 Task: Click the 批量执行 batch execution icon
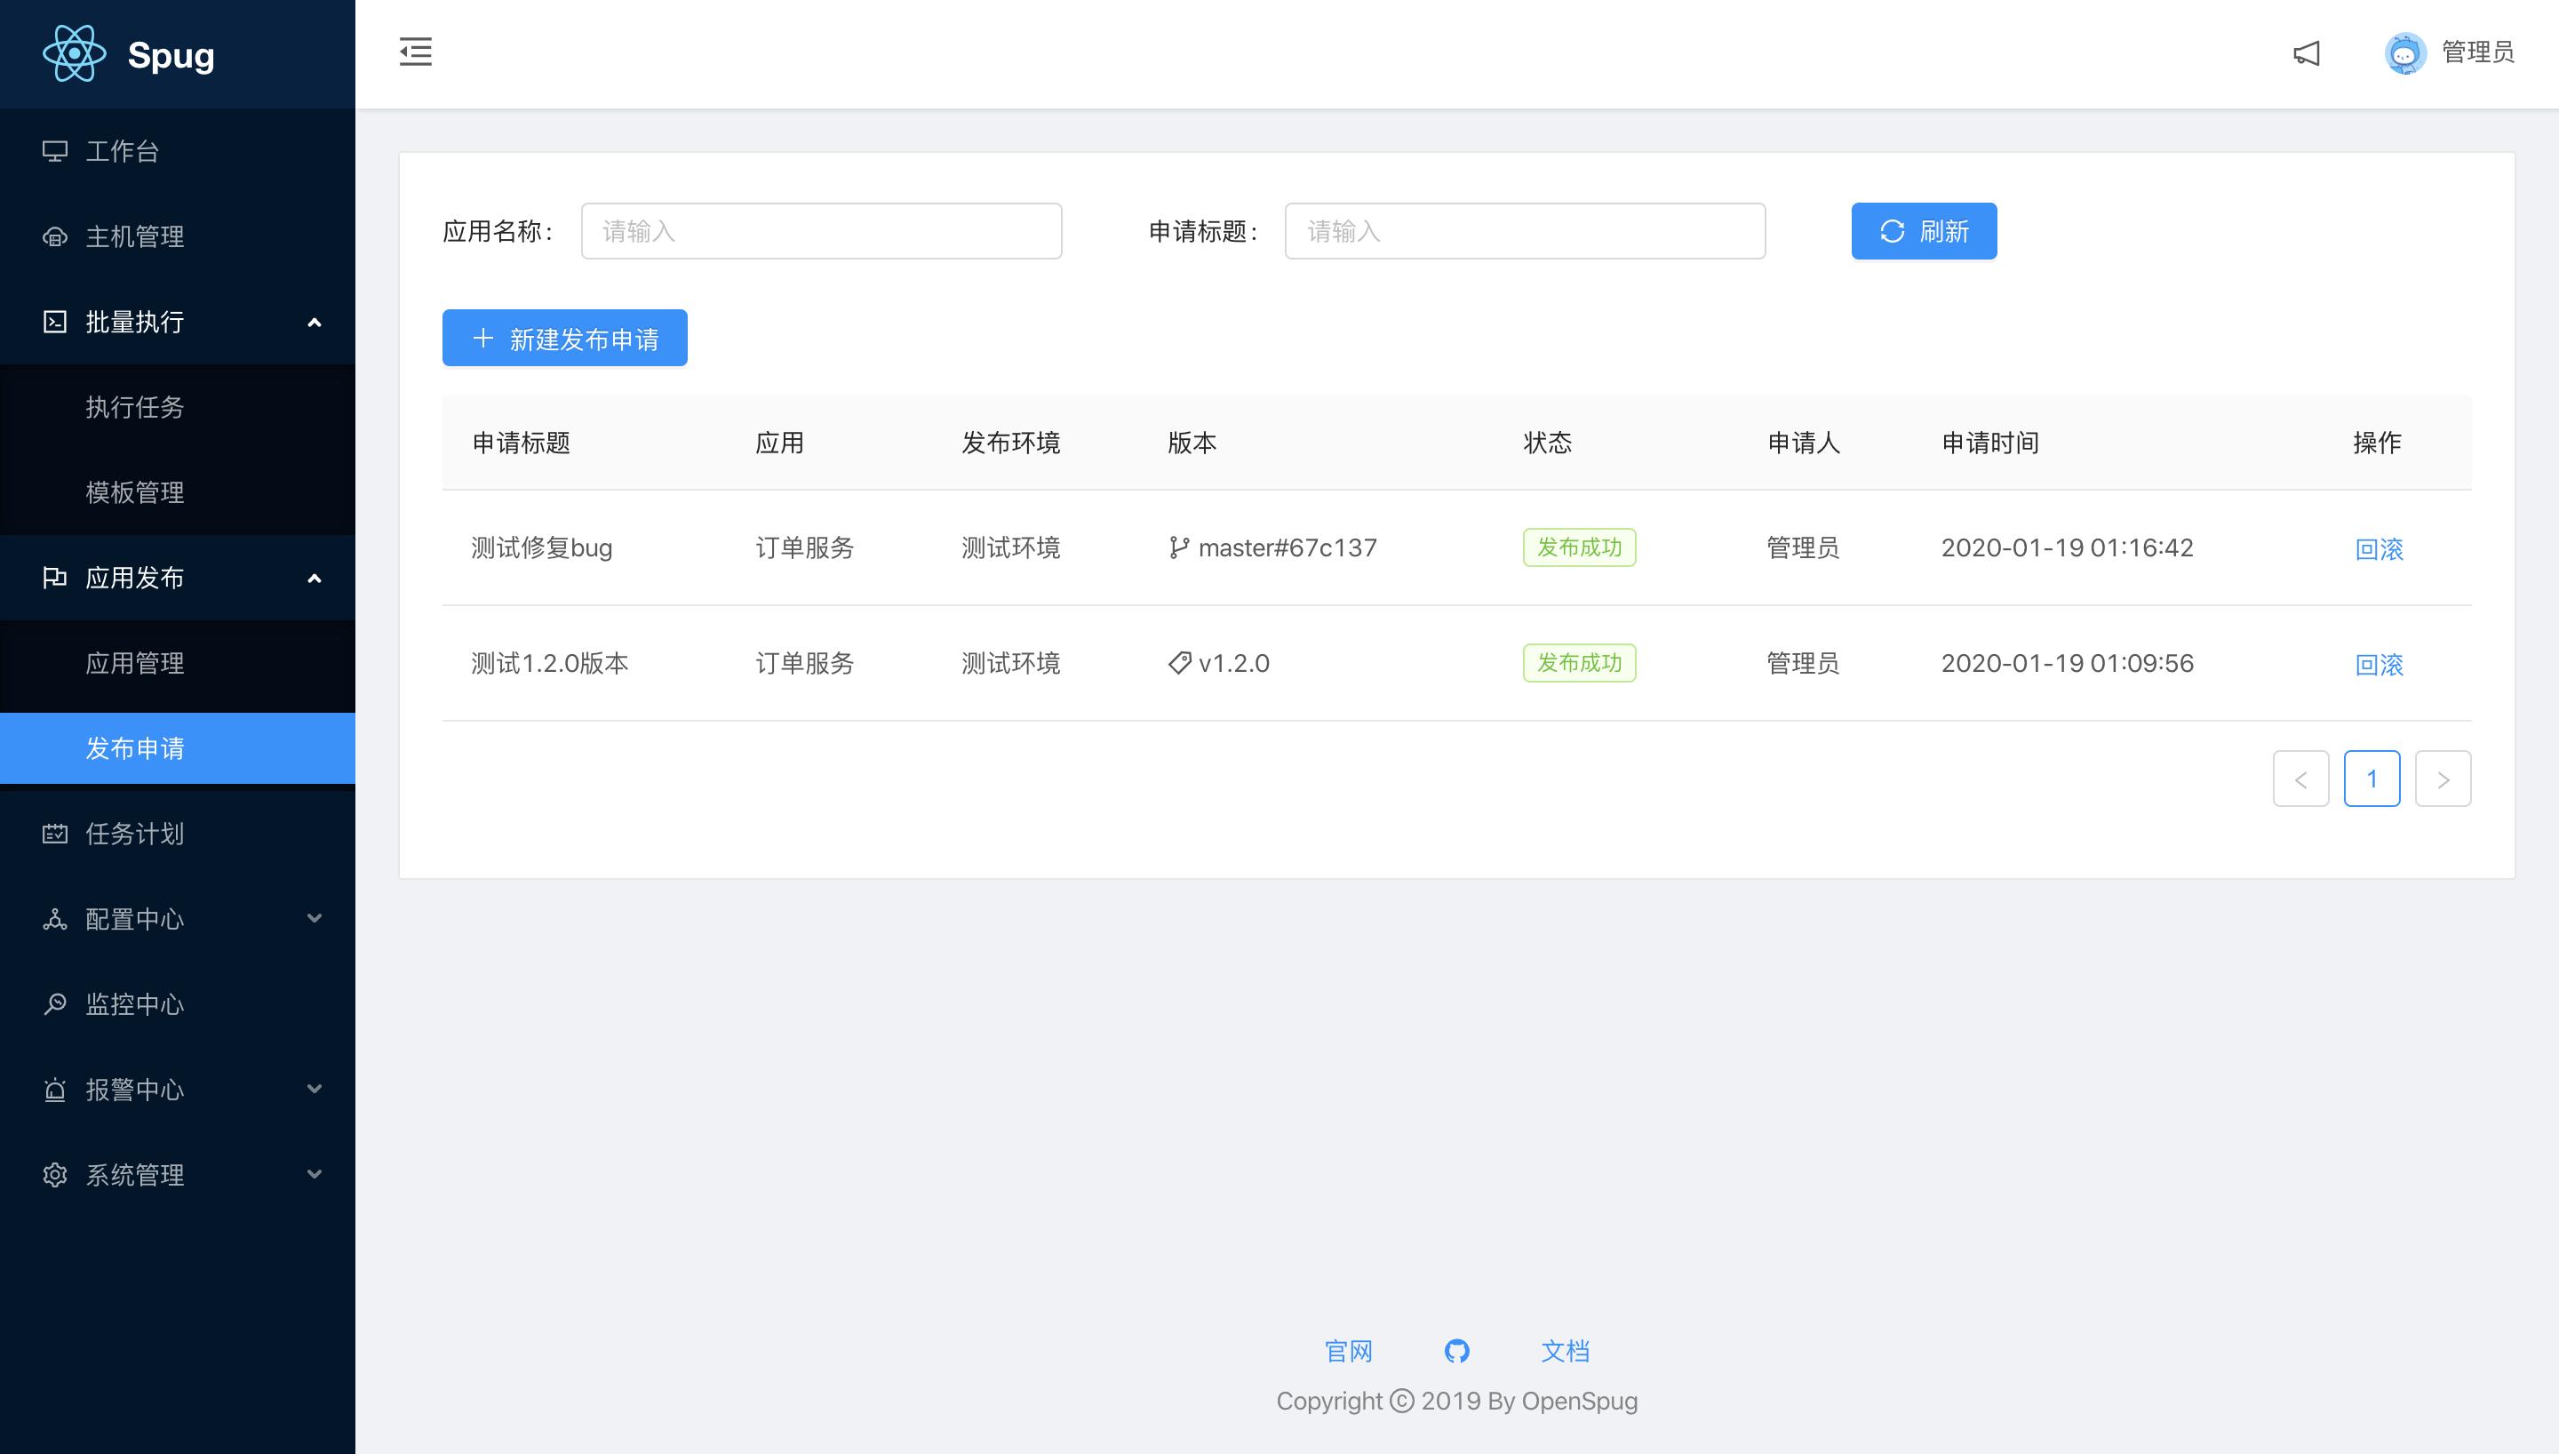(55, 322)
